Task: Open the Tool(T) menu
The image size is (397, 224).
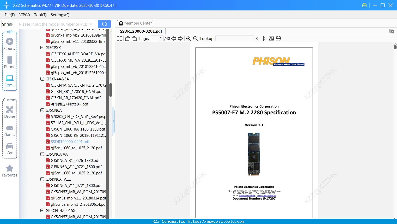Action: click(x=40, y=15)
